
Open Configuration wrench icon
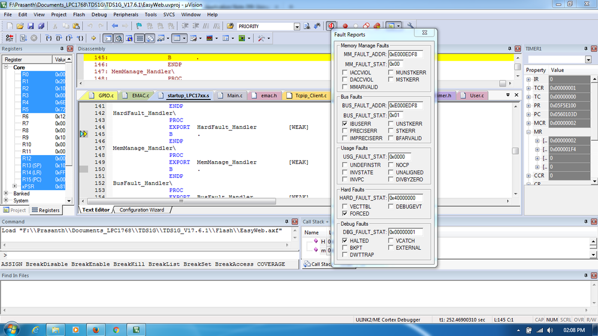[410, 26]
